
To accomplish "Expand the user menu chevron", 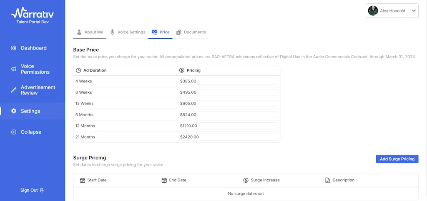I will [414, 11].
